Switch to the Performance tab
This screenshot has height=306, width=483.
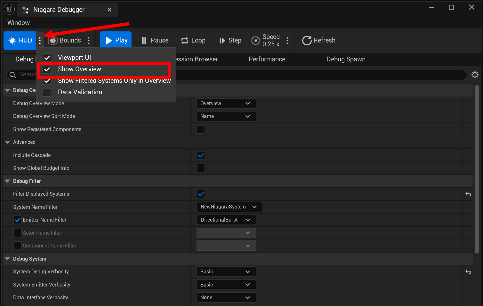(x=267, y=59)
